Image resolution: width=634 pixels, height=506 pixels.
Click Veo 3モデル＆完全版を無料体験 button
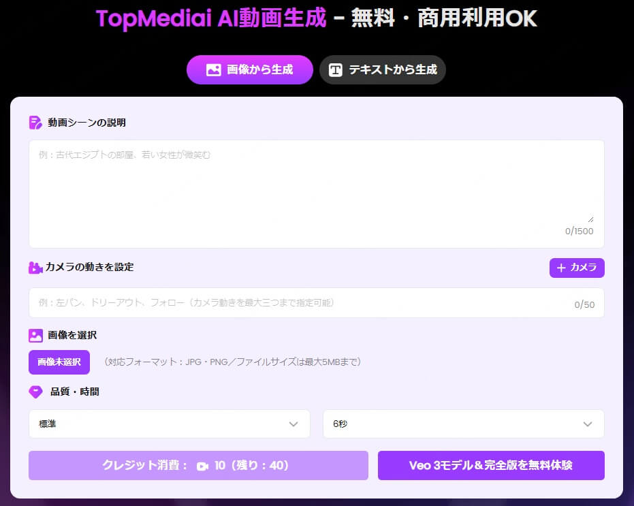point(491,466)
